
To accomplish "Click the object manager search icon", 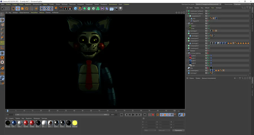I will tap(242, 8).
